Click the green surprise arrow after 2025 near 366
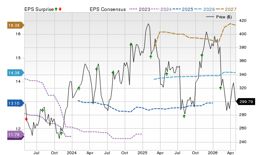 [151, 57]
